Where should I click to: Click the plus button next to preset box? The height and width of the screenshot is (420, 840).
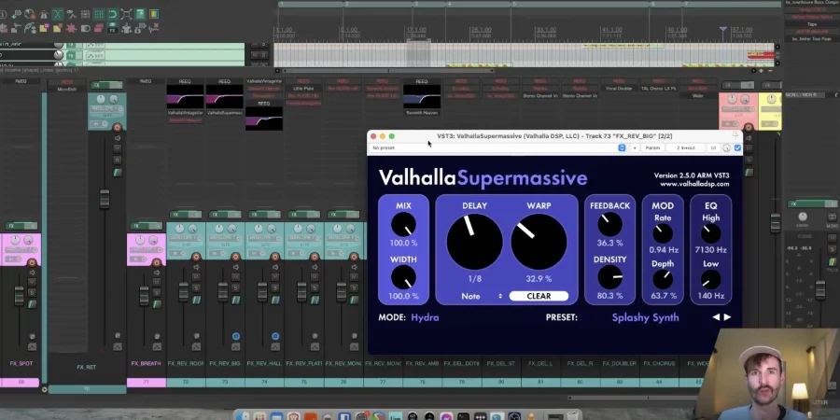[635, 147]
